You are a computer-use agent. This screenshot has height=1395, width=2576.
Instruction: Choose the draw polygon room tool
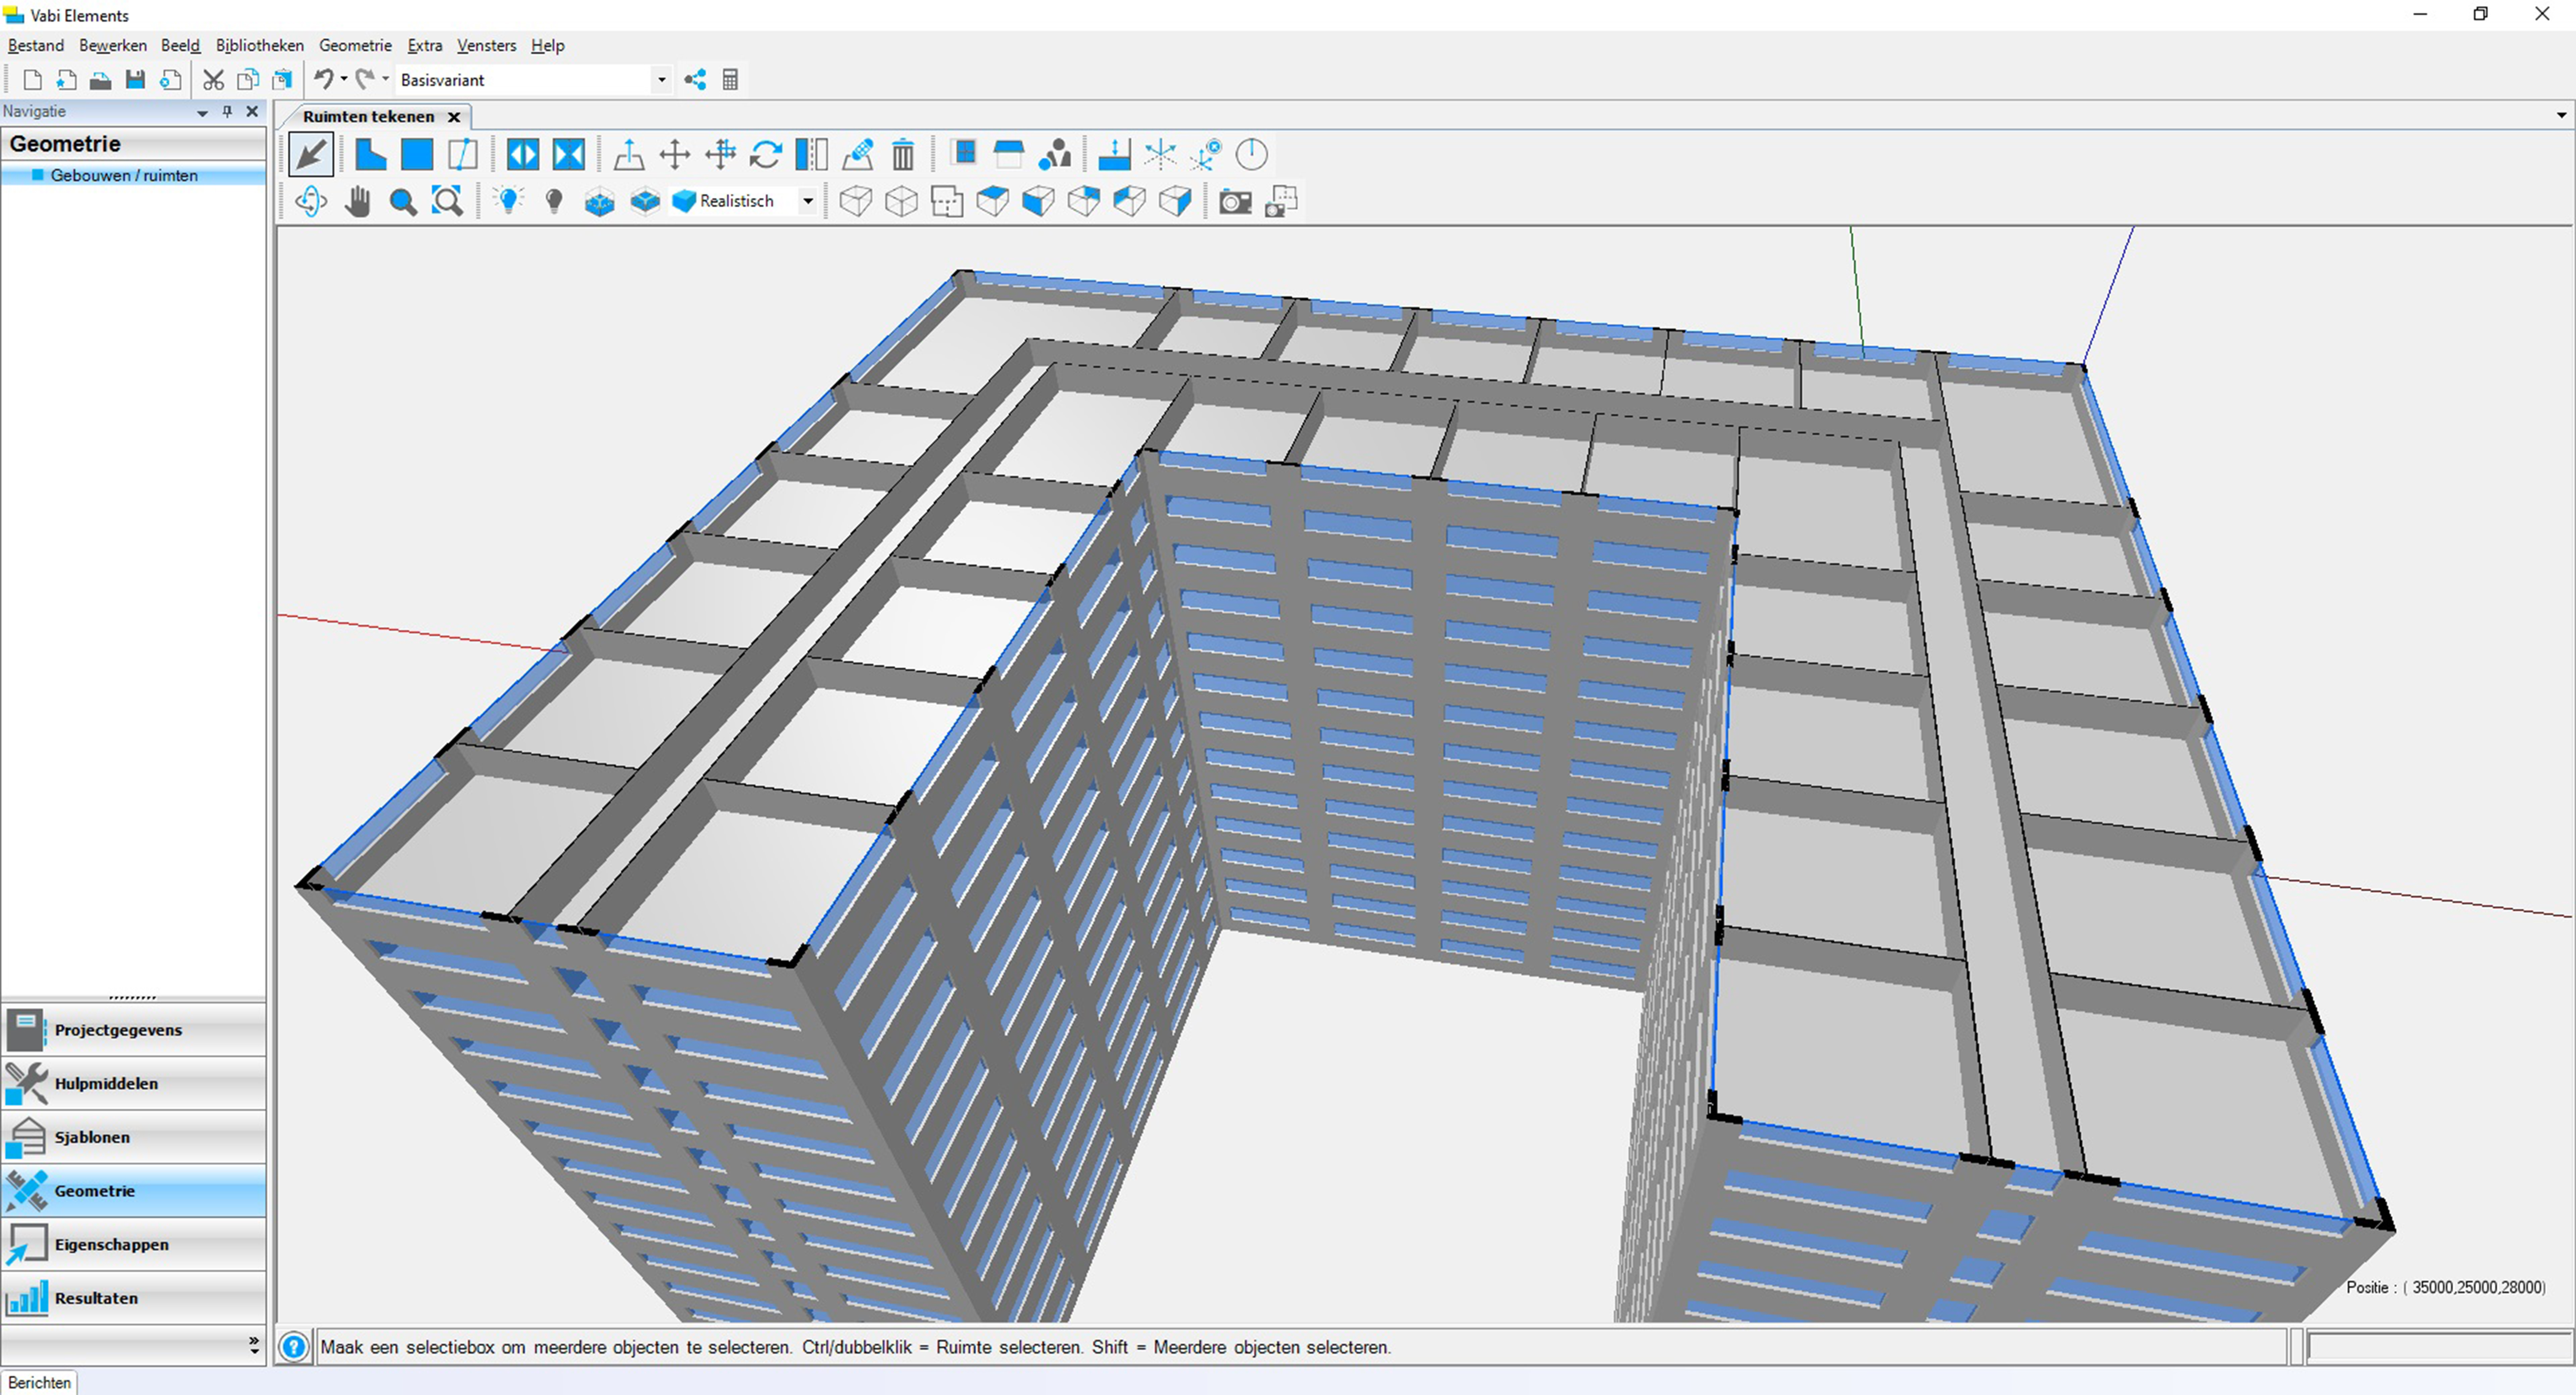click(x=370, y=155)
